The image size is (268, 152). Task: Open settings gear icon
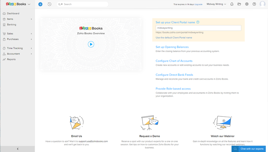pos(247,4)
